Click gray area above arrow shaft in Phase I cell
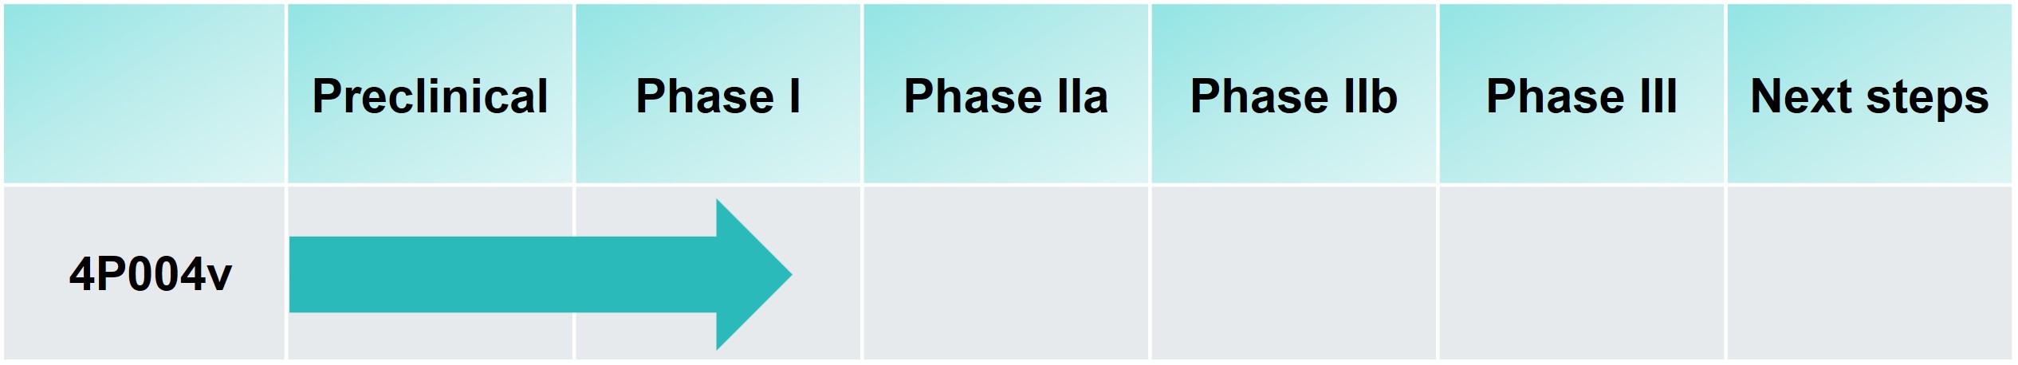The height and width of the screenshot is (365, 2018). [x=638, y=211]
